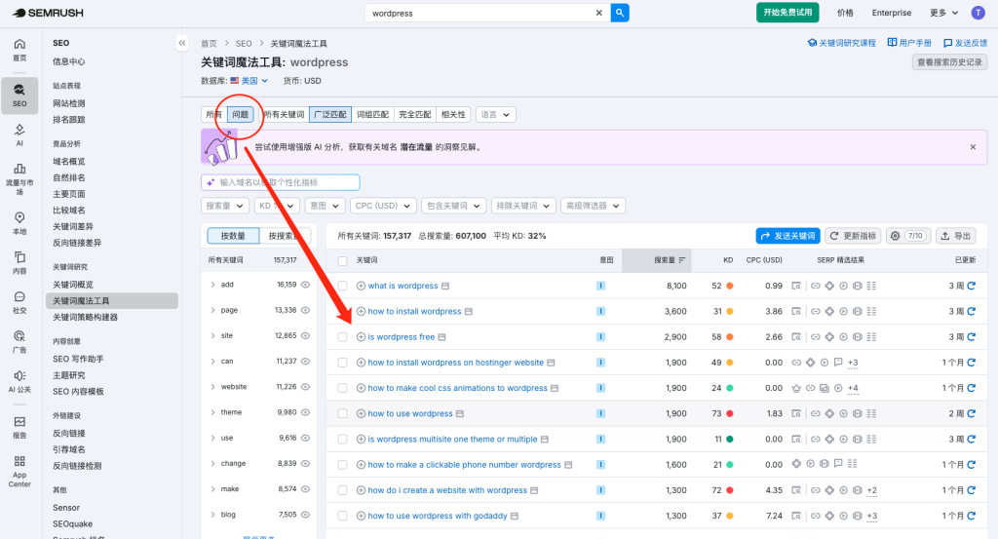Close the AI analysis banner
Viewport: 998px width, 539px height.
click(x=973, y=147)
